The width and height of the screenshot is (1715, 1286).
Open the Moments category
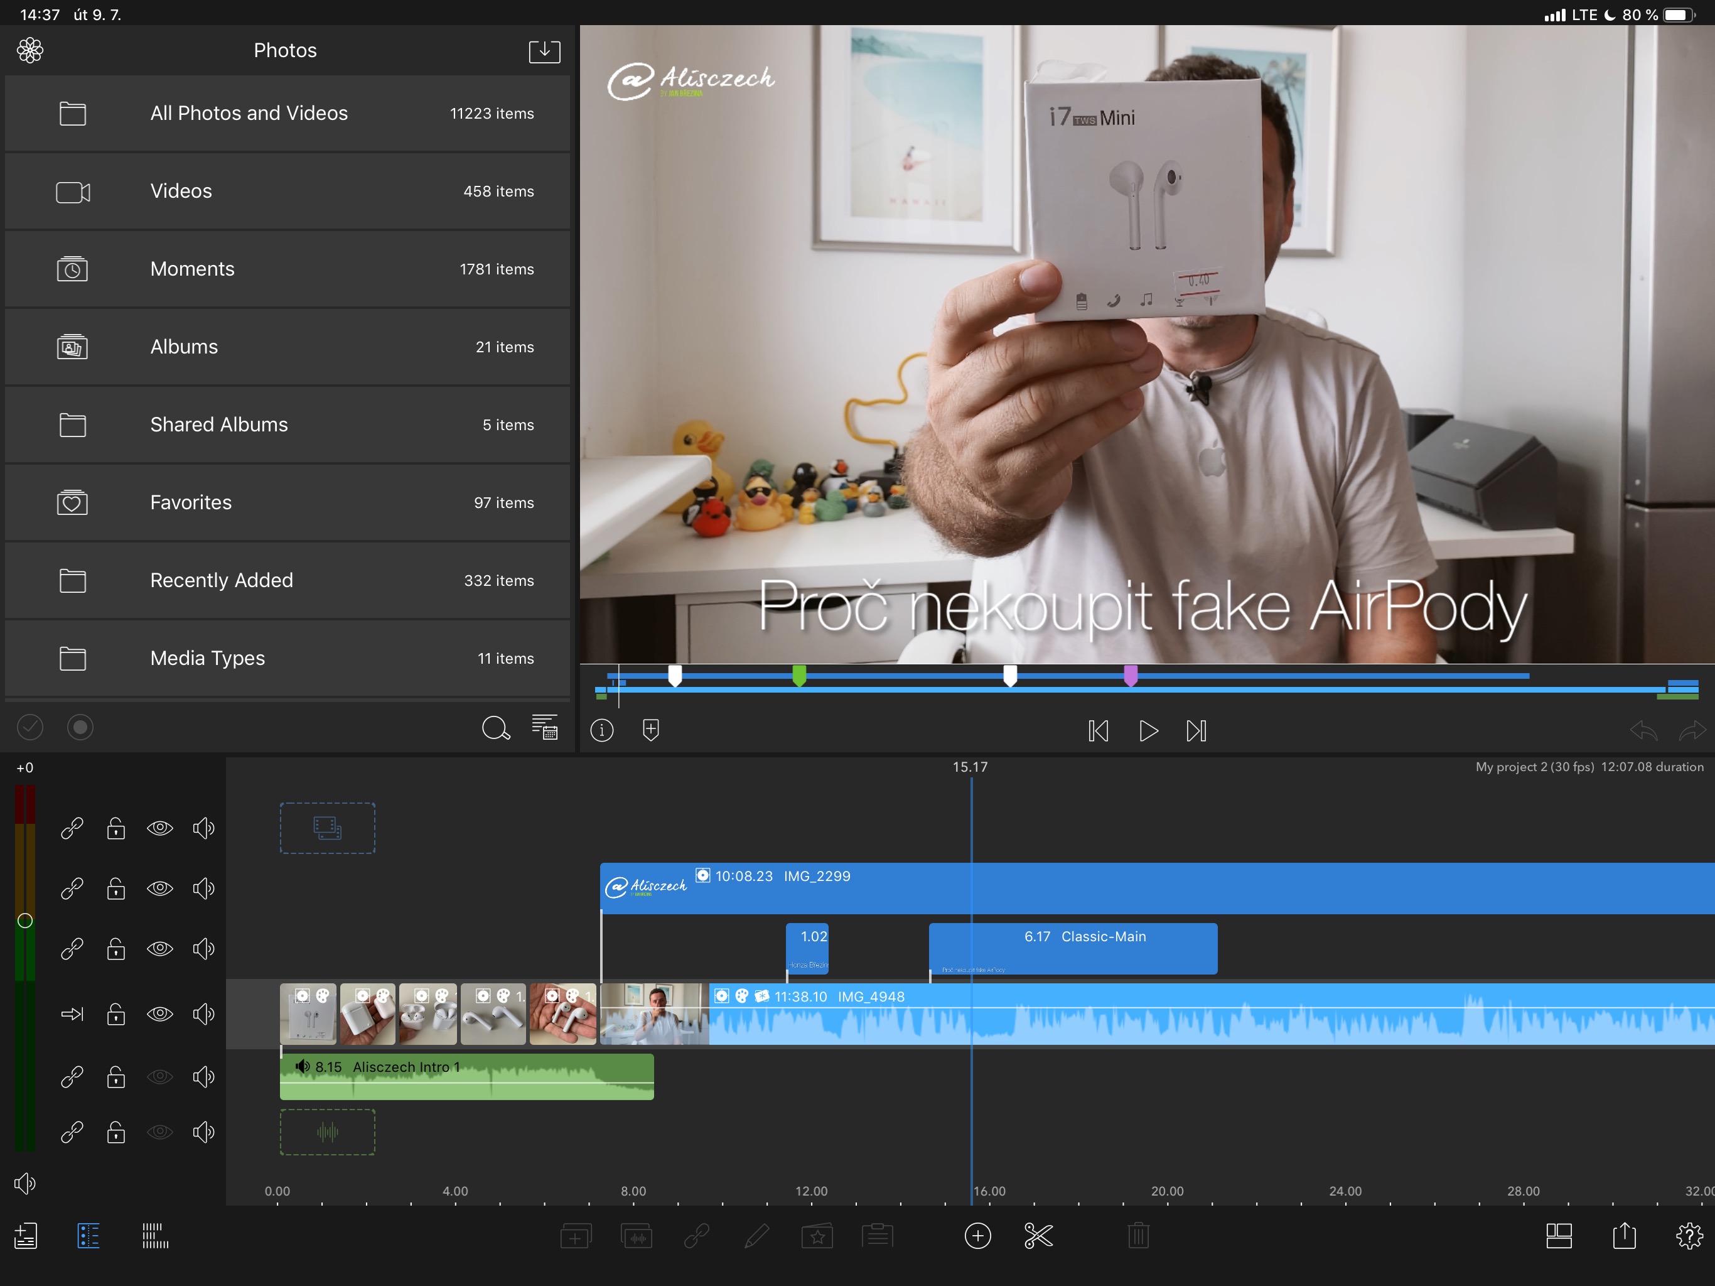287,269
